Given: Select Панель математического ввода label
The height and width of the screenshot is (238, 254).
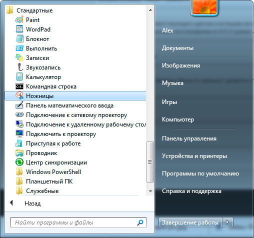Looking at the screenshot, I should (x=69, y=105).
